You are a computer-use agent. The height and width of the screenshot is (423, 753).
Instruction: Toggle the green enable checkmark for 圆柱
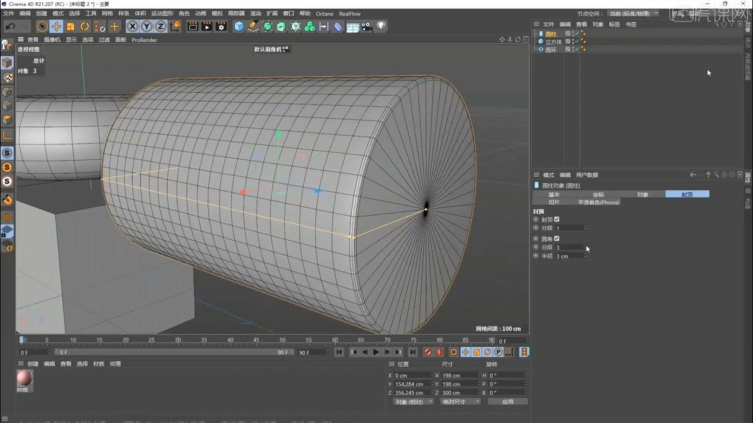[x=577, y=34]
